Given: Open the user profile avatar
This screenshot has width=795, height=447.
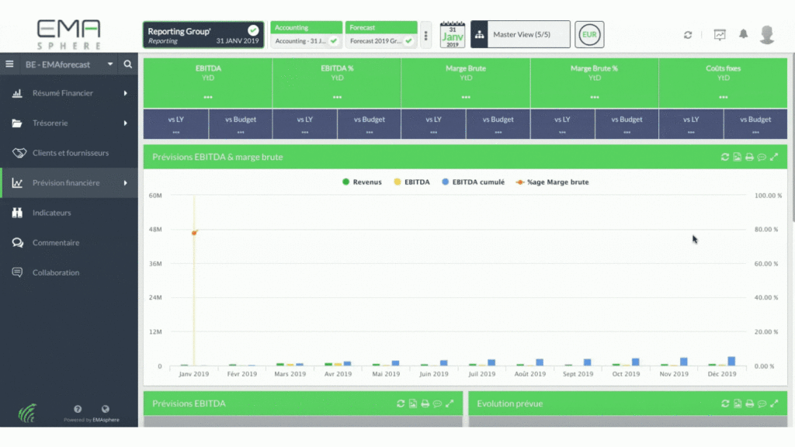Looking at the screenshot, I should tap(767, 34).
